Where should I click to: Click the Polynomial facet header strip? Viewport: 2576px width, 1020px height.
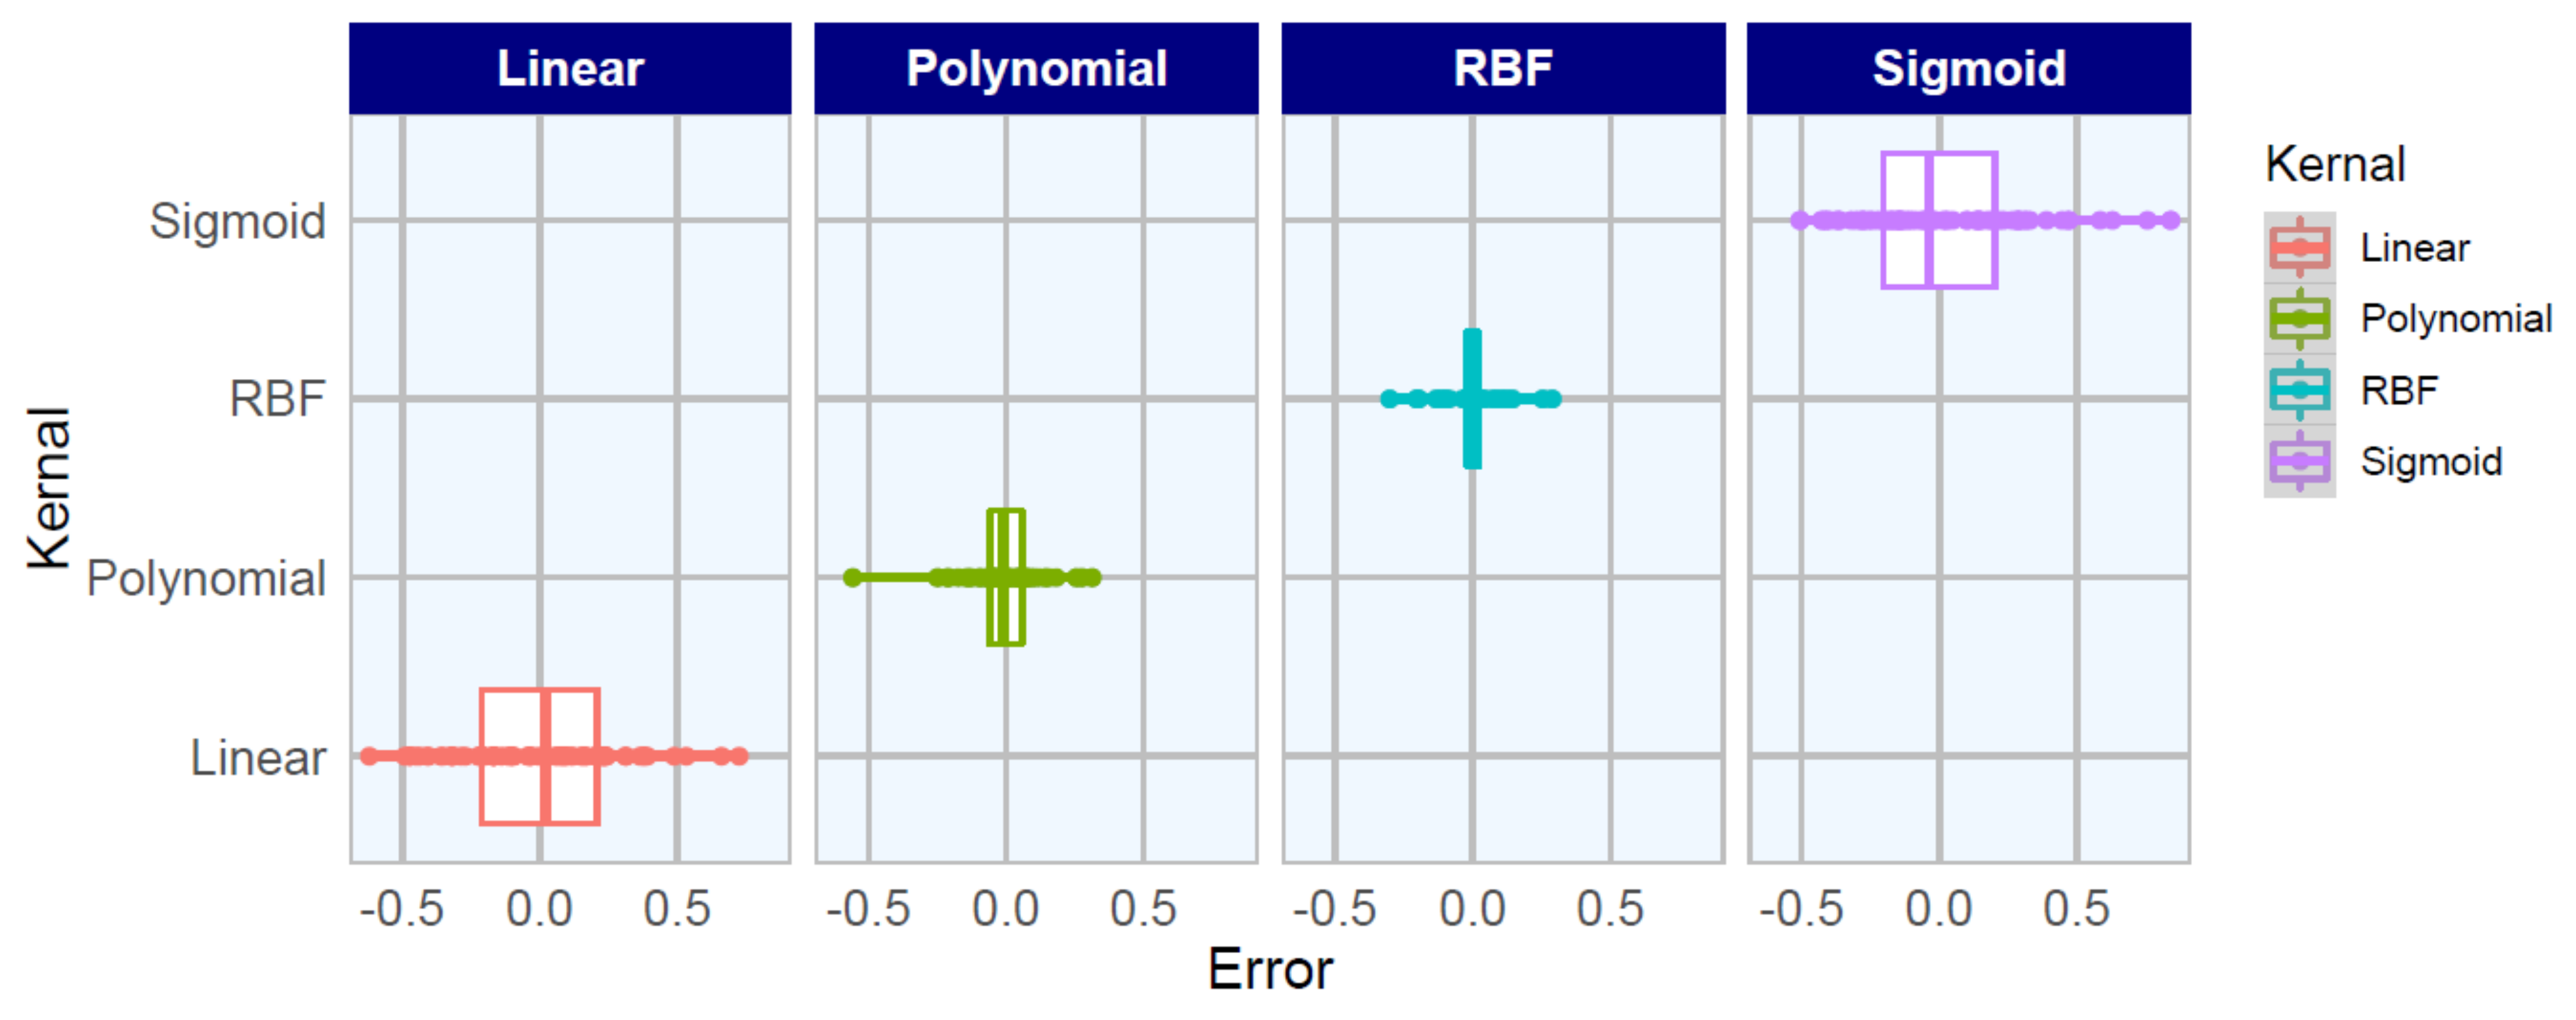pyautogui.click(x=1036, y=68)
